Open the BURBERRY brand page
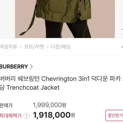Screen dimensions: 123x123 (x=14, y=67)
